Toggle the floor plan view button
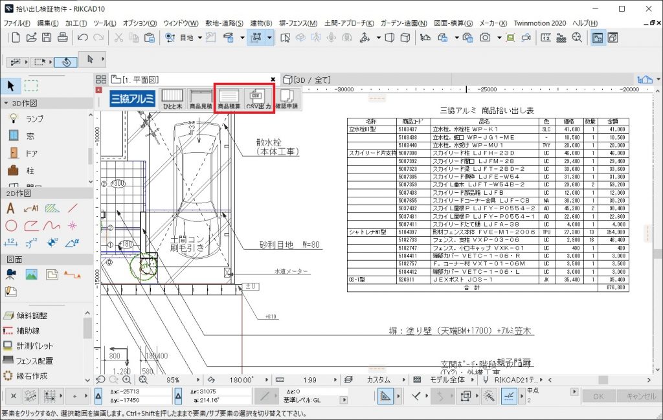This screenshot has width=663, height=420. coord(598,38)
